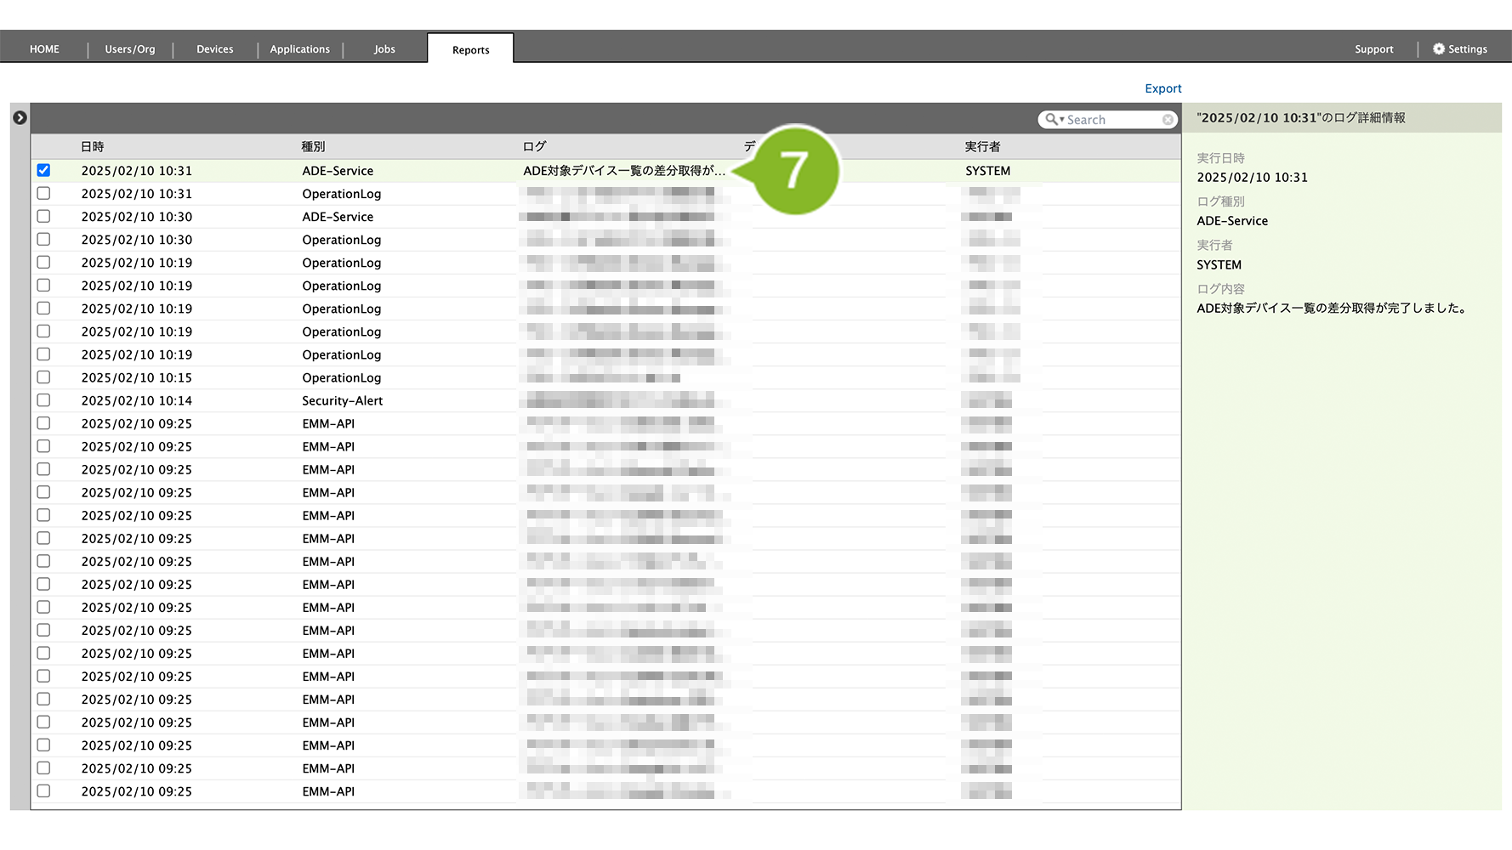Sort by the 日時 column header

(93, 147)
